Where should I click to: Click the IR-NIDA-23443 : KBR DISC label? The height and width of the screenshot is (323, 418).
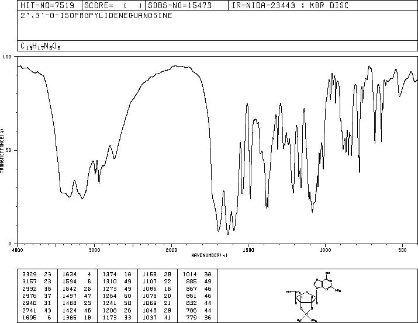point(290,5)
